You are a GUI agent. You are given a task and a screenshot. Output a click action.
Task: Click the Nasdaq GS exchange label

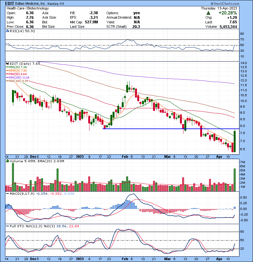[x=56, y=3]
